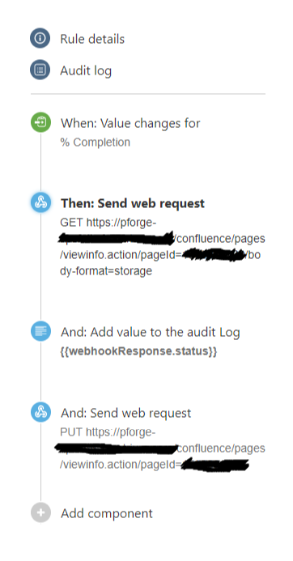Open Rule details
293x561 pixels.
click(92, 39)
